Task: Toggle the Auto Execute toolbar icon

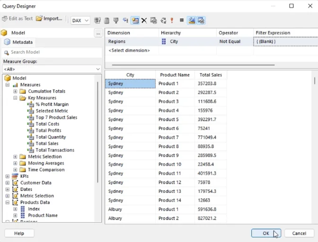Action: tap(125, 20)
